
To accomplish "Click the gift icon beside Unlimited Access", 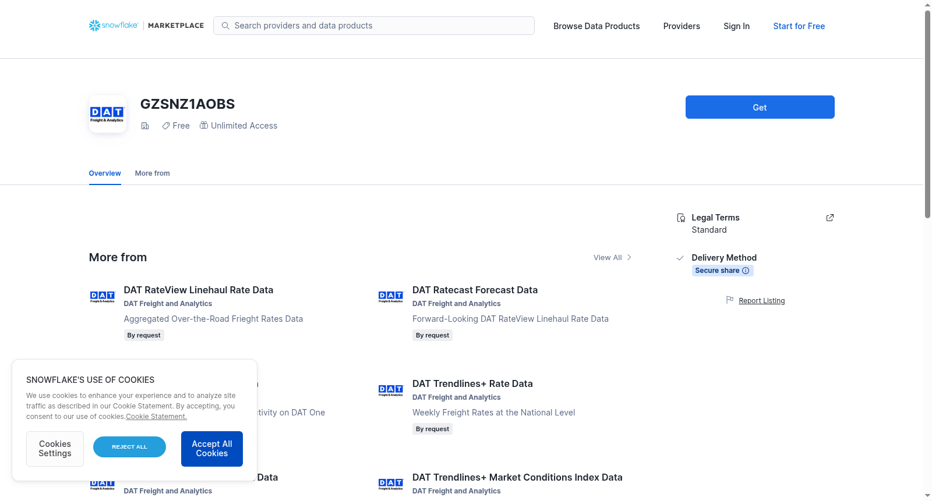I will [x=204, y=125].
